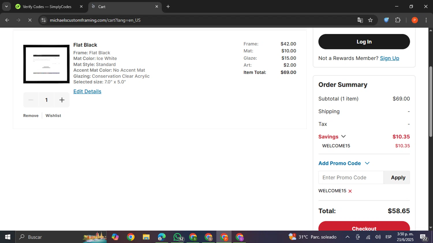433x243 pixels.
Task: Open File Explorer from taskbar
Action: (x=146, y=237)
